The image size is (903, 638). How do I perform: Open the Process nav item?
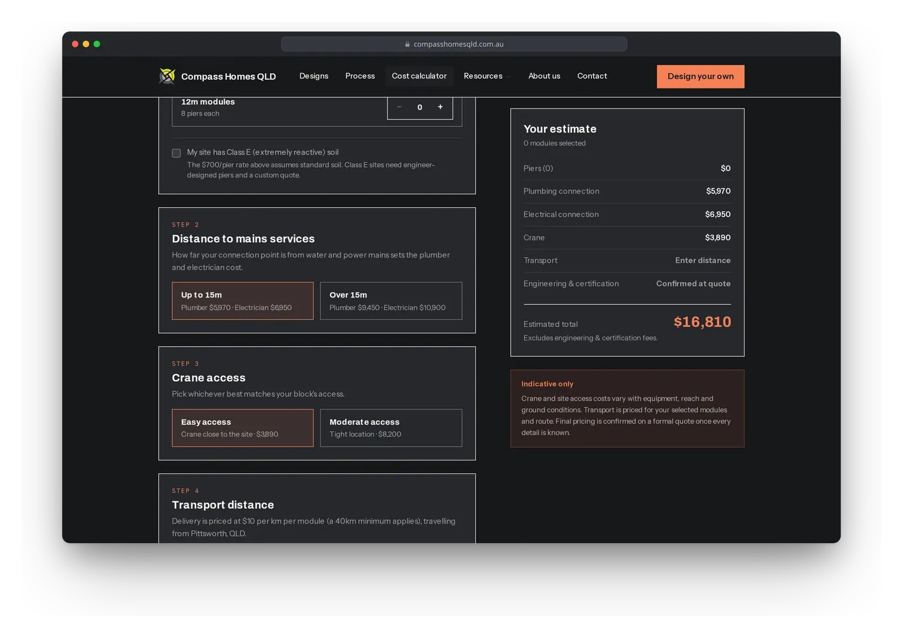coord(360,76)
